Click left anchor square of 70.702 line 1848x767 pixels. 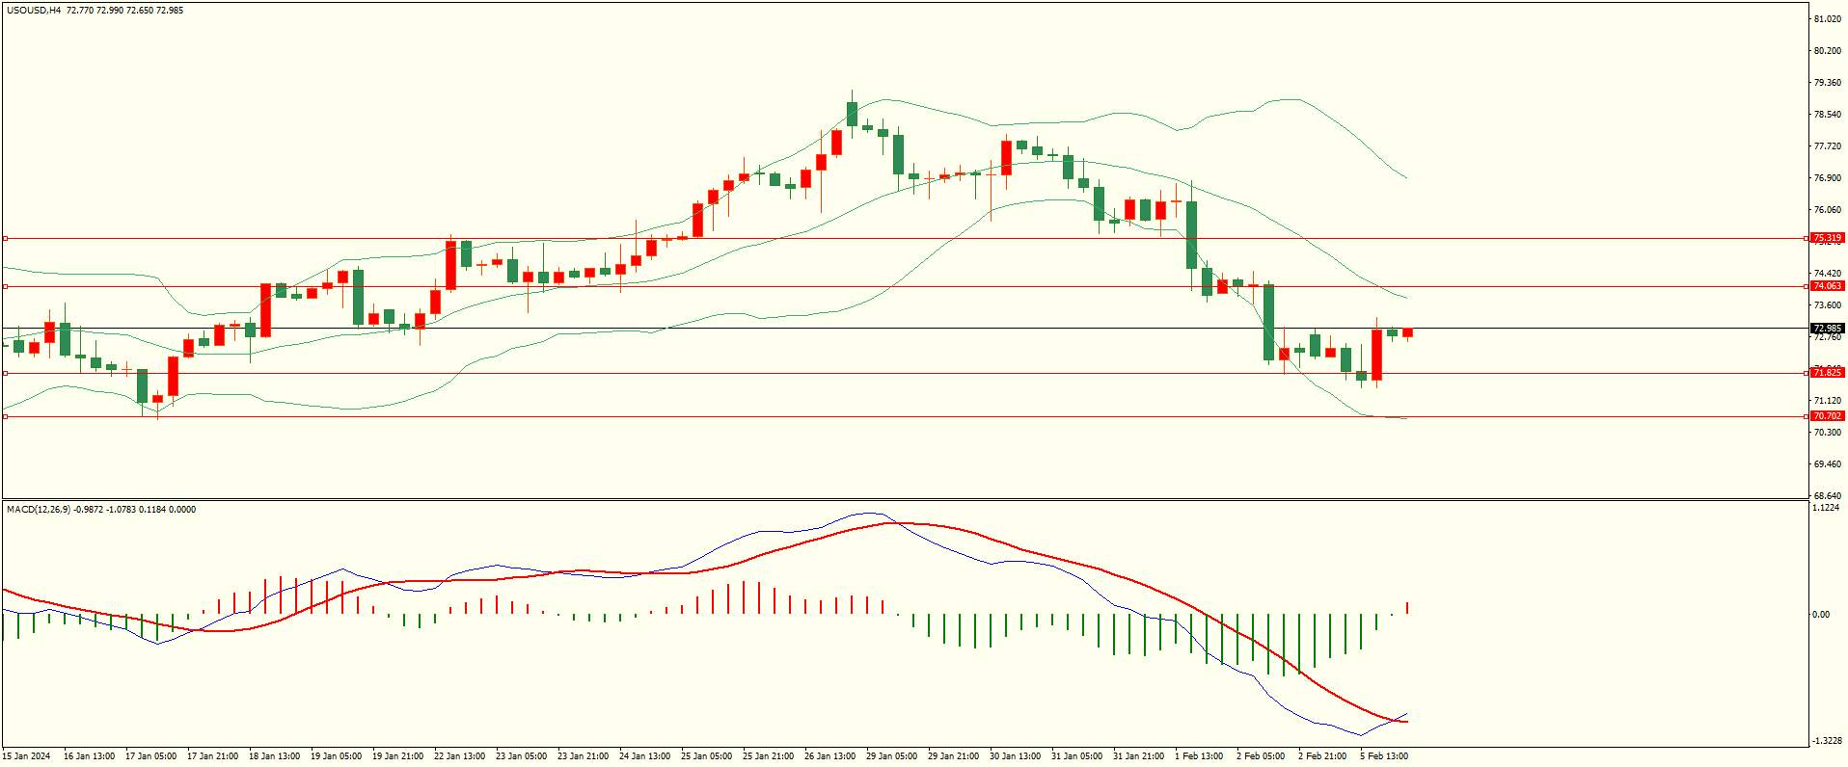(x=5, y=416)
